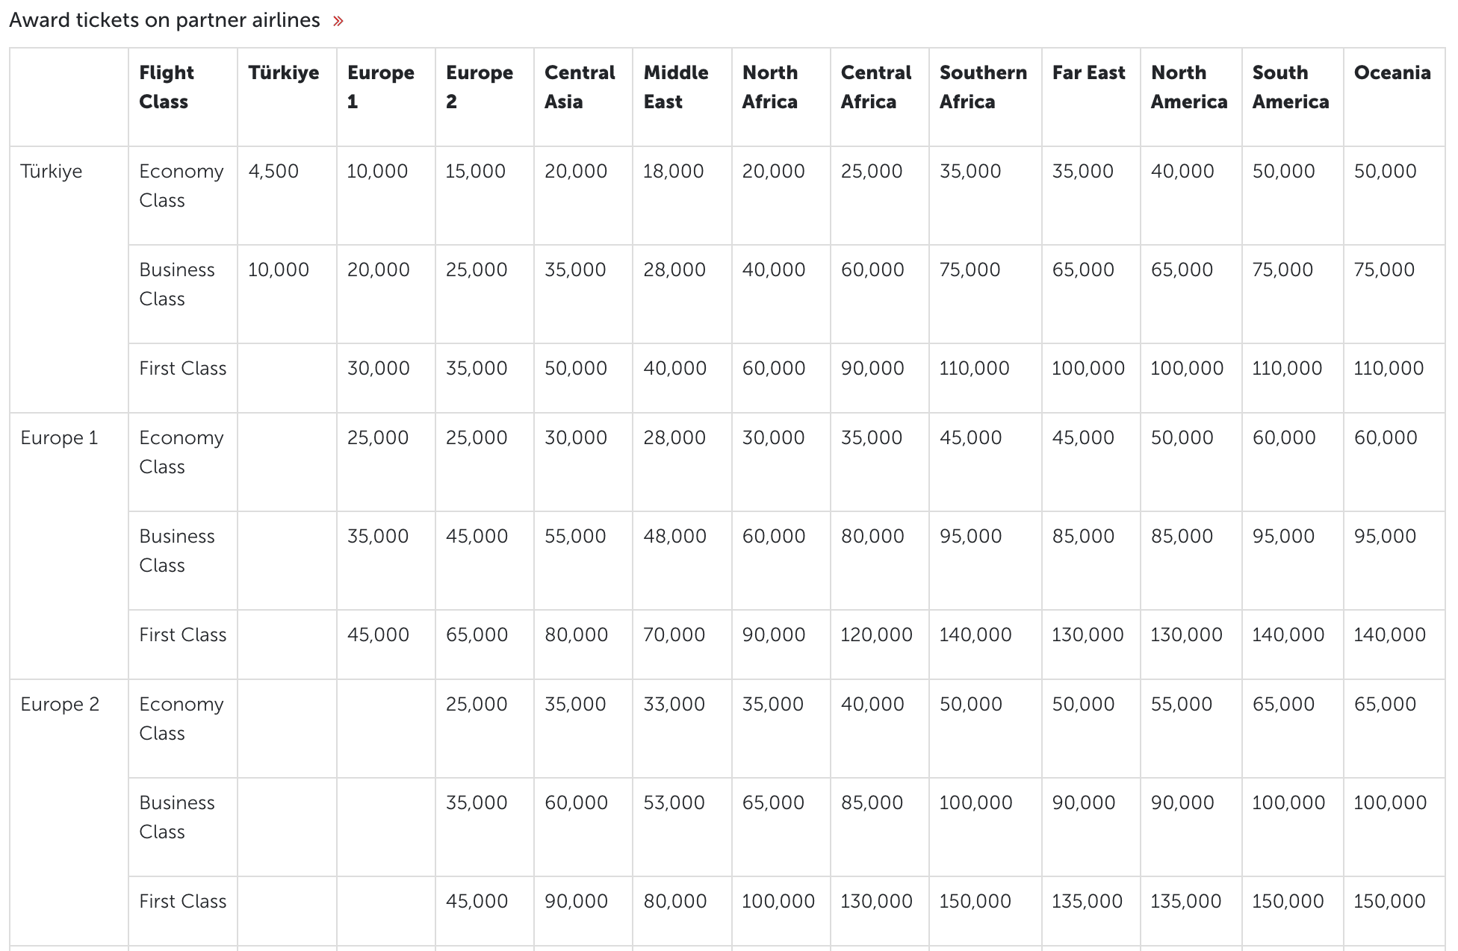Select Europe 2 Business Class 53,000 cell
1458x951 pixels.
[674, 802]
